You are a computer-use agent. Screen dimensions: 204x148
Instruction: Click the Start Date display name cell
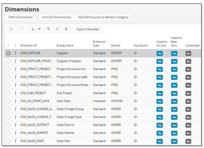pyautogui.click(x=64, y=101)
